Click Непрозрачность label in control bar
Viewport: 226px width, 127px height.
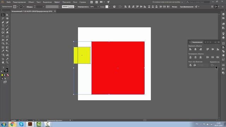tap(83, 7)
